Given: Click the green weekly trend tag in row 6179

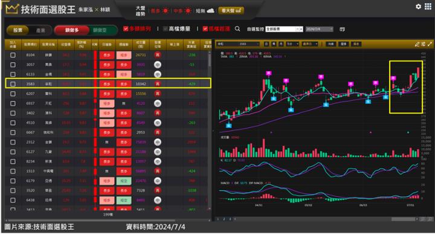Looking at the screenshot, I should (x=124, y=181).
